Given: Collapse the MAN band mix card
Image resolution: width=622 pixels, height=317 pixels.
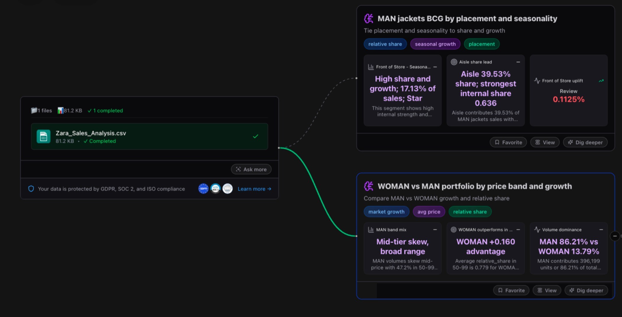Looking at the screenshot, I should tap(435, 230).
